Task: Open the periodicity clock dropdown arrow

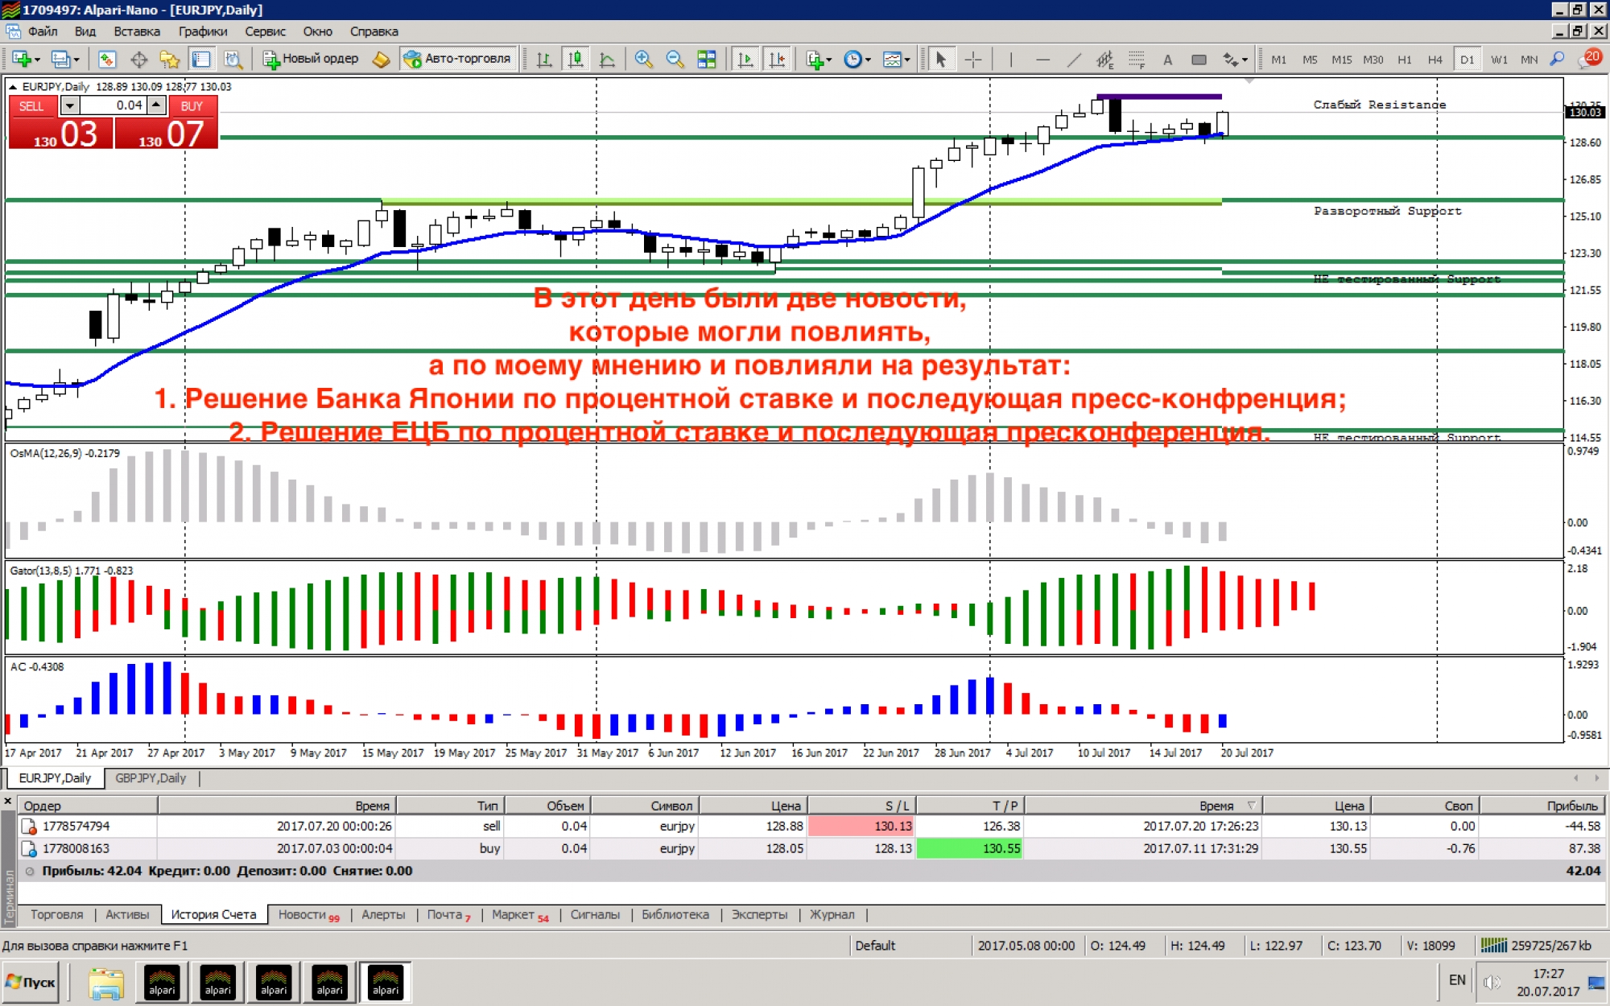Action: 868,60
